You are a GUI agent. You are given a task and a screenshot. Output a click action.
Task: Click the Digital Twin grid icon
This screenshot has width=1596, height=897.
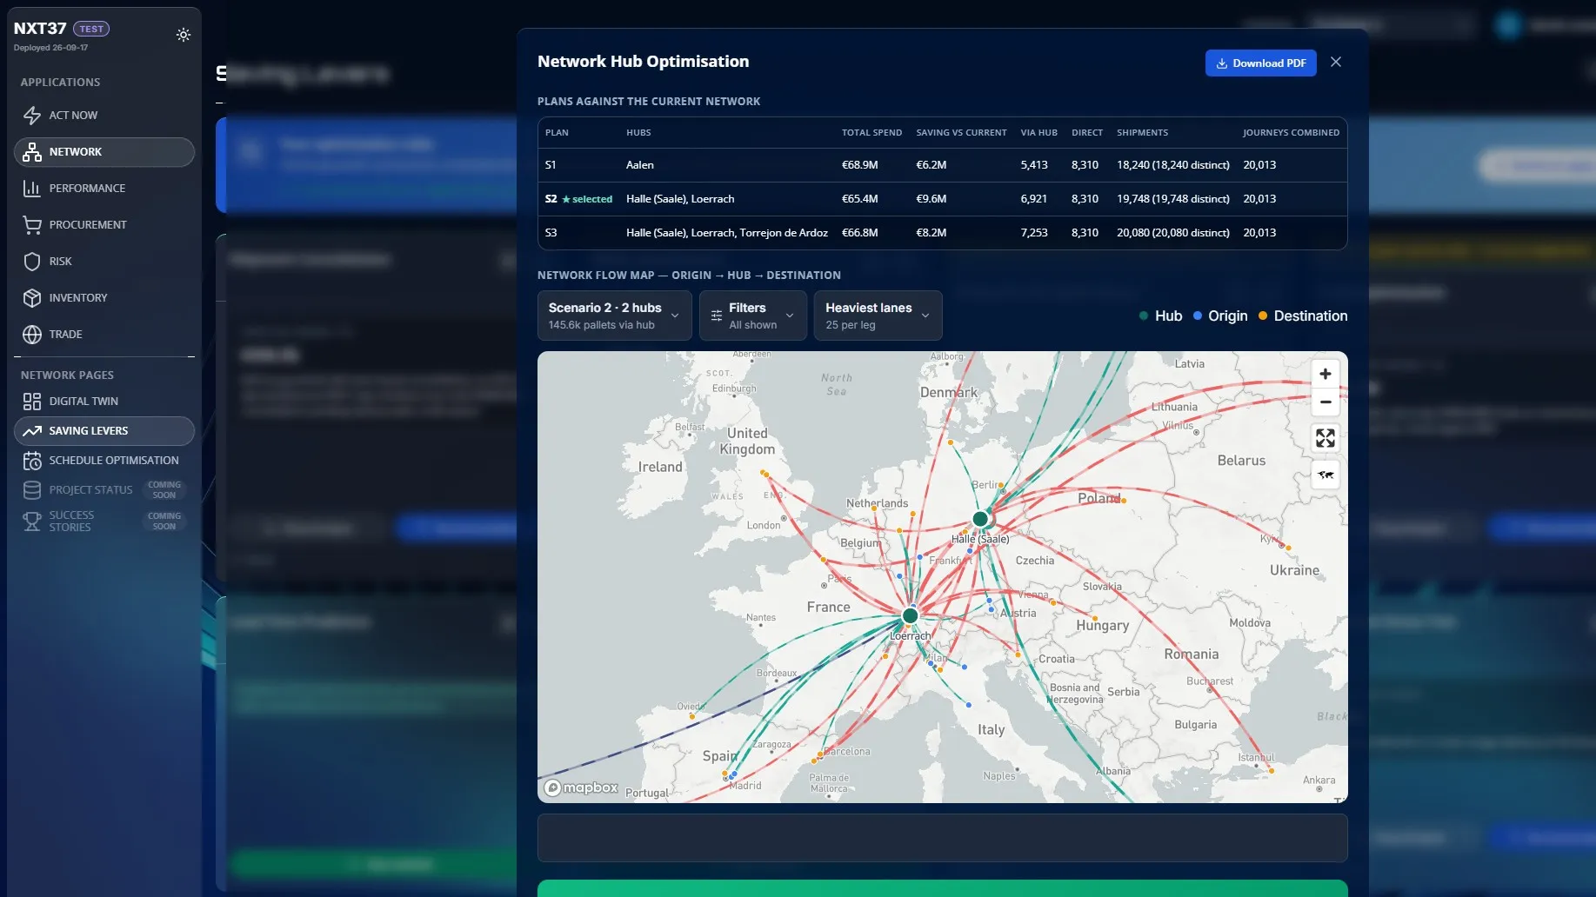pyautogui.click(x=32, y=402)
